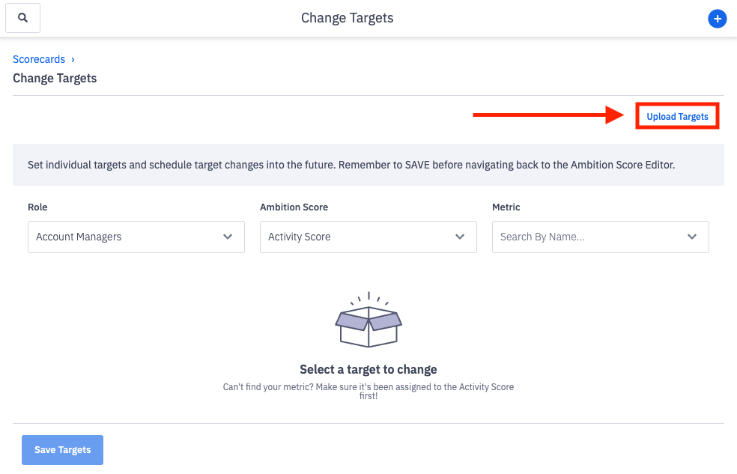Click the set individual targets info banner
The height and width of the screenshot is (474, 737).
click(x=351, y=165)
